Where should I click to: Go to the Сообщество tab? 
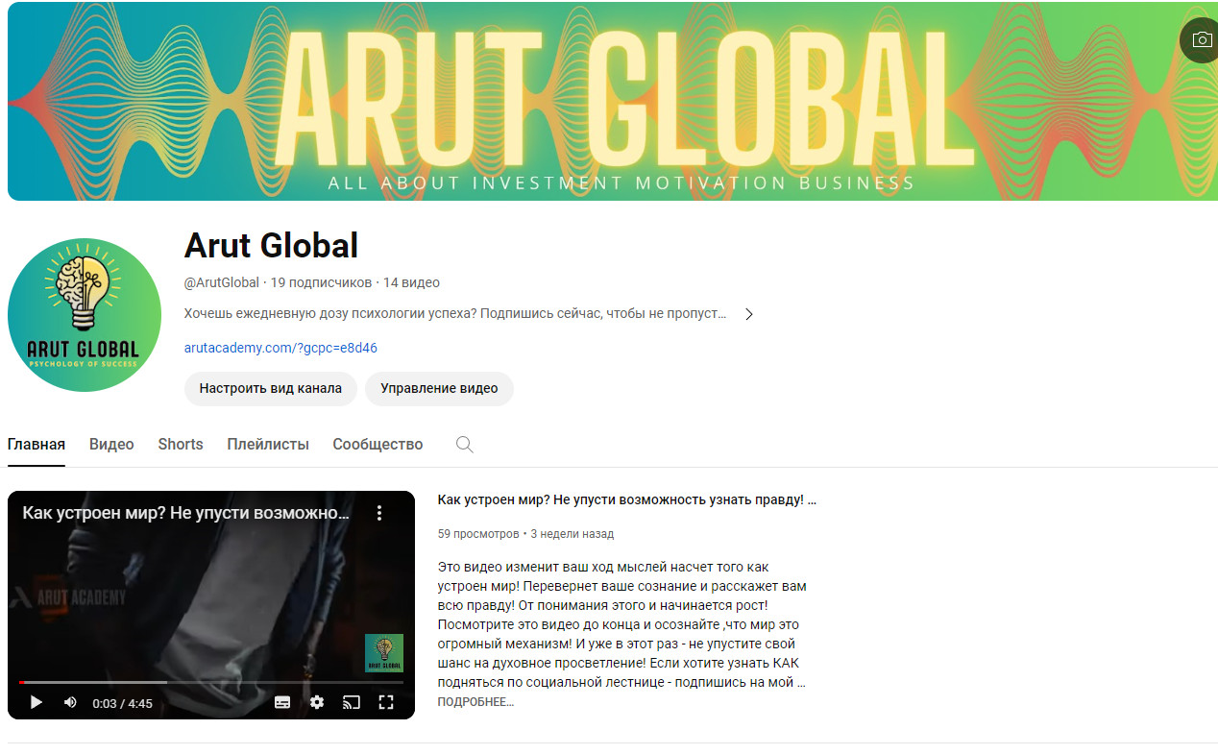tap(378, 445)
